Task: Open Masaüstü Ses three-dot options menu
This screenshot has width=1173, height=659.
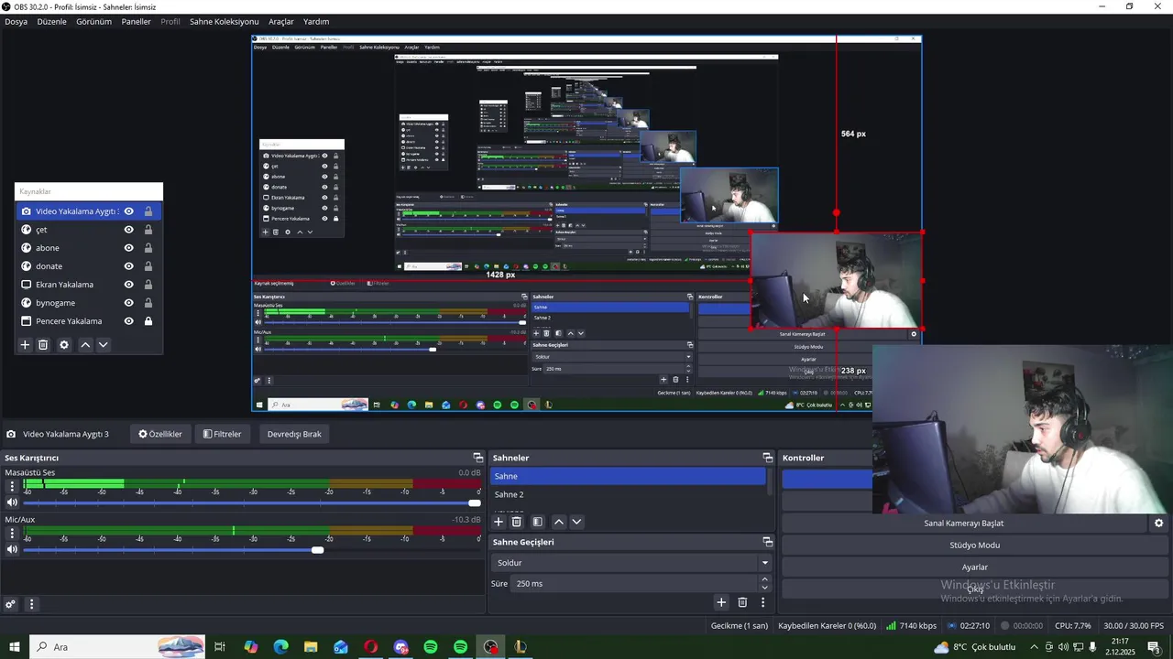Action: (x=12, y=486)
